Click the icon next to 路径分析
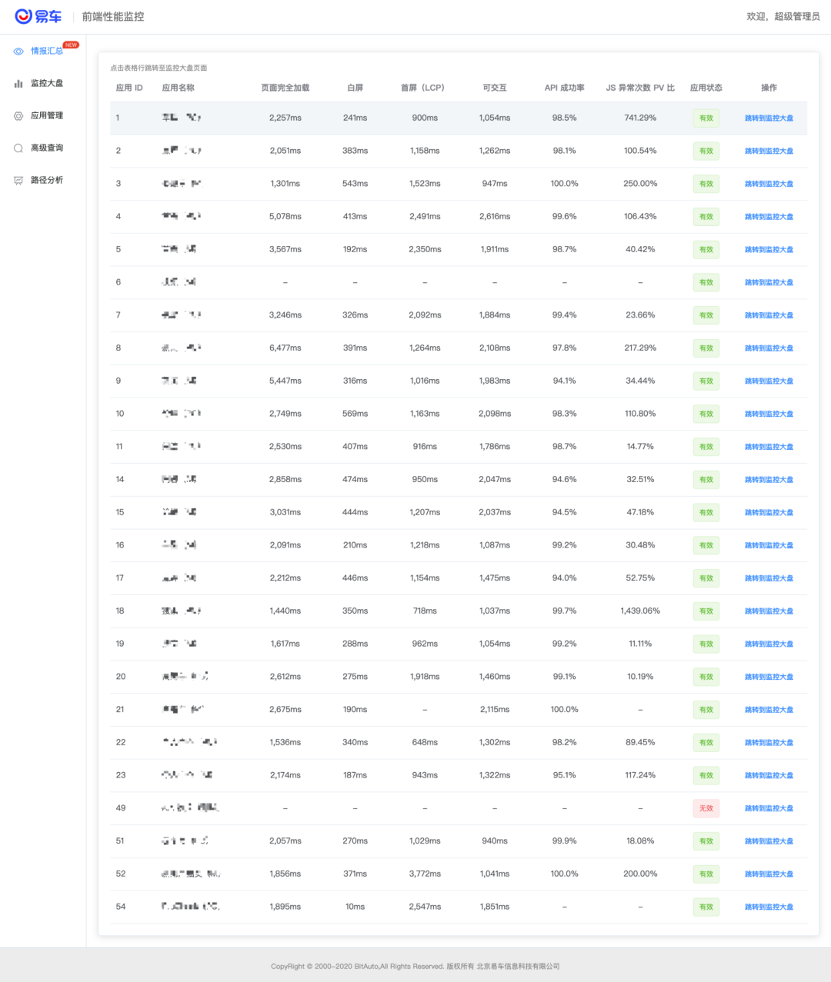Image resolution: width=831 pixels, height=982 pixels. click(x=18, y=181)
